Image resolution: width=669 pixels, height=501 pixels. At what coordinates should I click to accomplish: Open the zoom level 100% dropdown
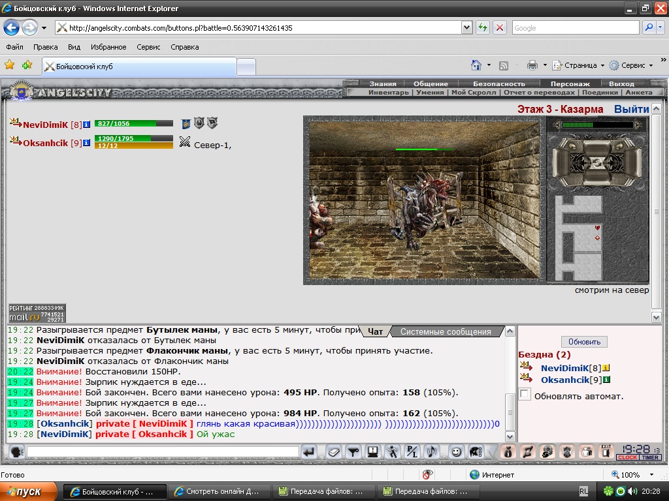point(651,475)
